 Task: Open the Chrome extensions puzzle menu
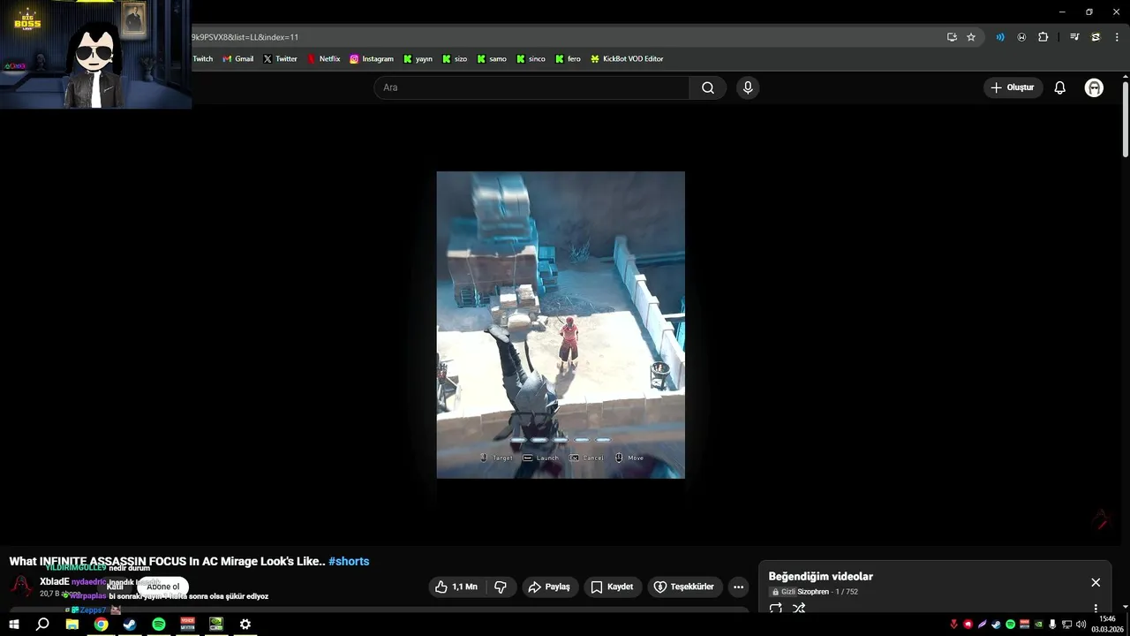pyautogui.click(x=1043, y=37)
